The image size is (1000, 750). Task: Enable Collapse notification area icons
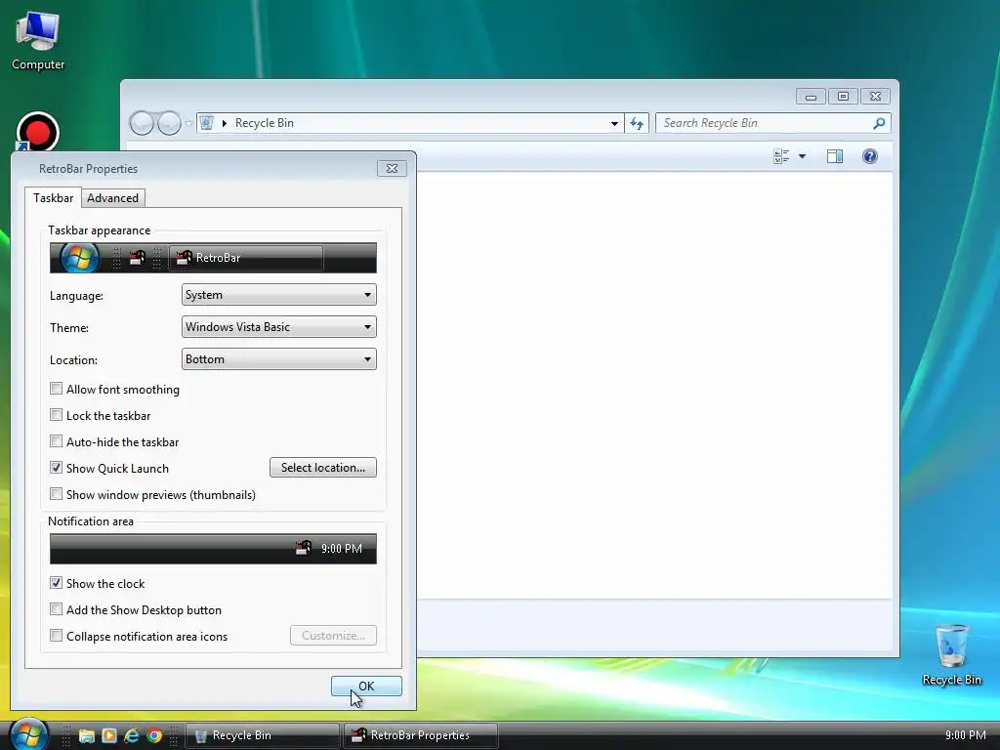56,636
